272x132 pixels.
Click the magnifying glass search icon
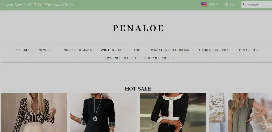pos(245,4)
